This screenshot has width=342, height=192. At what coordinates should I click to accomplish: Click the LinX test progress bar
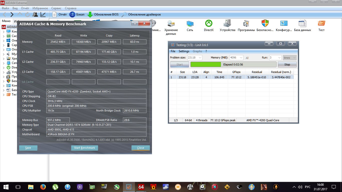[x=234, y=64]
